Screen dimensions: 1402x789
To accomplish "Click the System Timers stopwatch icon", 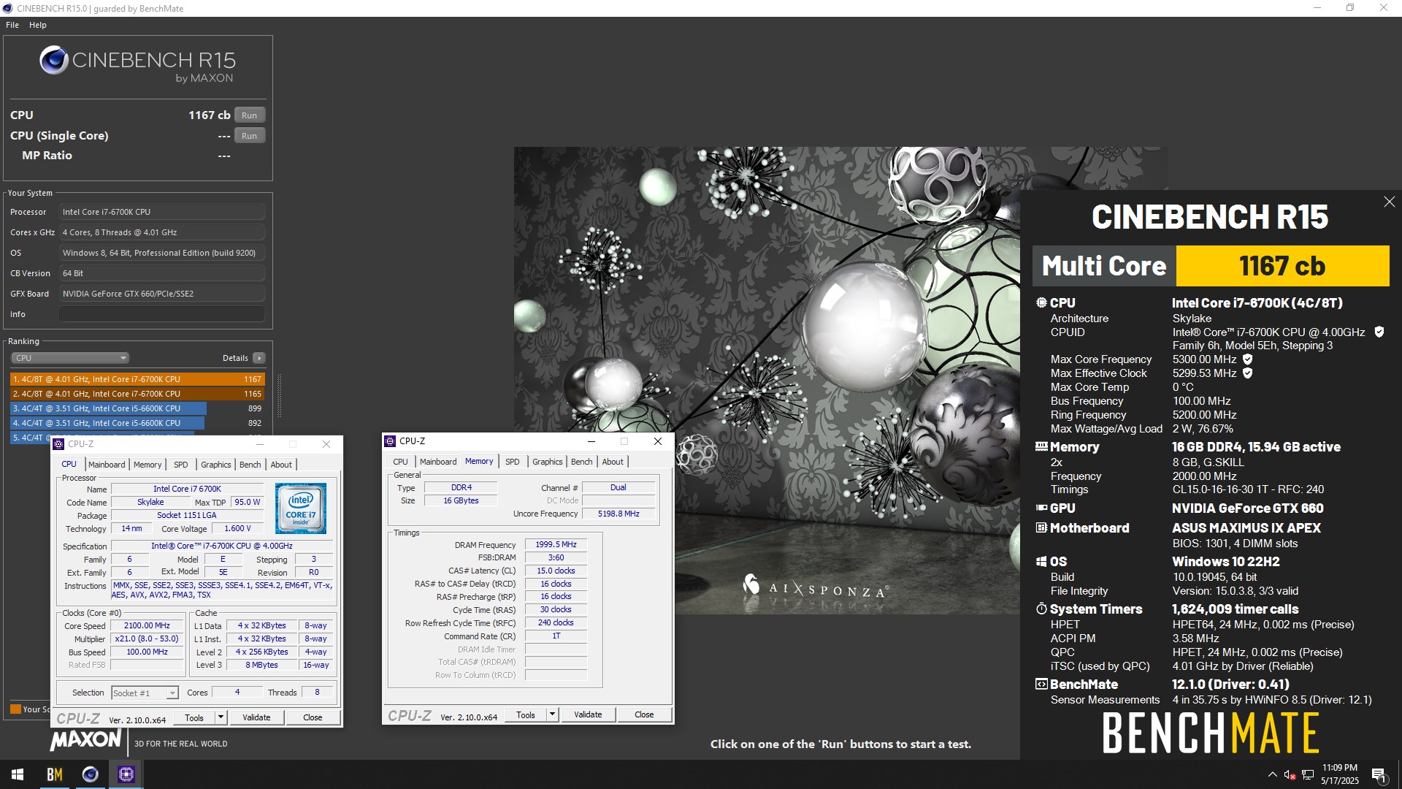I will [1041, 609].
